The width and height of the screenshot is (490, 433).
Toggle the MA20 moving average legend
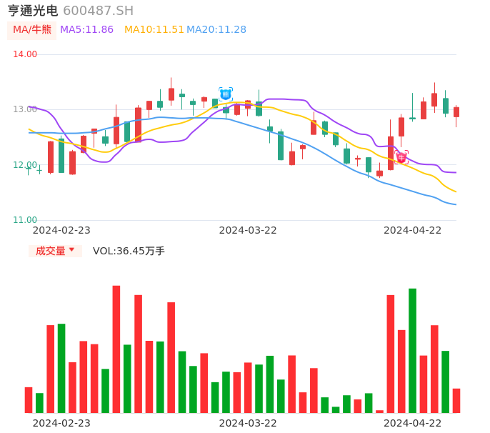[216, 30]
